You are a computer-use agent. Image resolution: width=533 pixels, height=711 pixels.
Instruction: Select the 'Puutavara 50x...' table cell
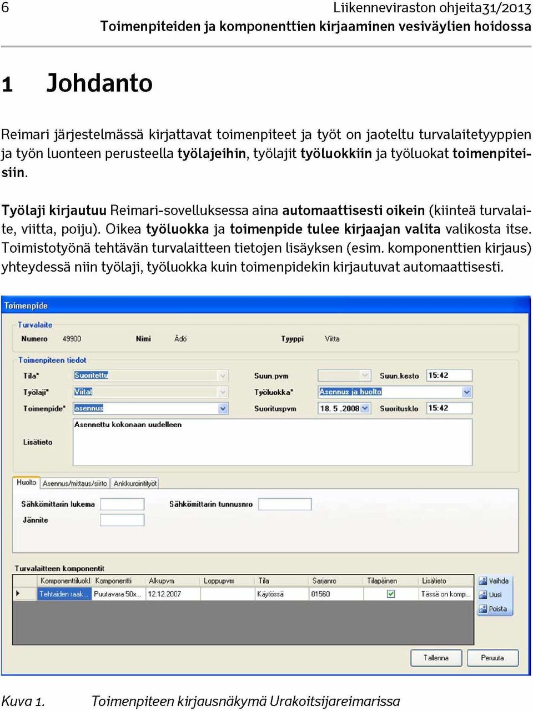pos(119,594)
